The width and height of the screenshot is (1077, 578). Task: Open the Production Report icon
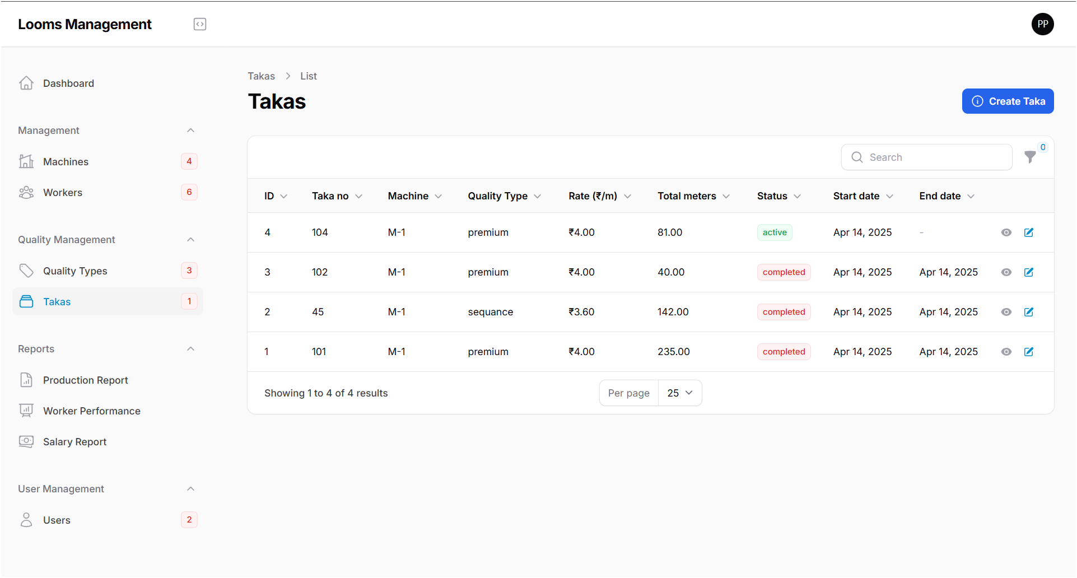[26, 380]
